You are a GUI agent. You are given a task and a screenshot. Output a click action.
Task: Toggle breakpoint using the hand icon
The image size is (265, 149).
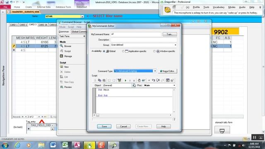pos(139,80)
